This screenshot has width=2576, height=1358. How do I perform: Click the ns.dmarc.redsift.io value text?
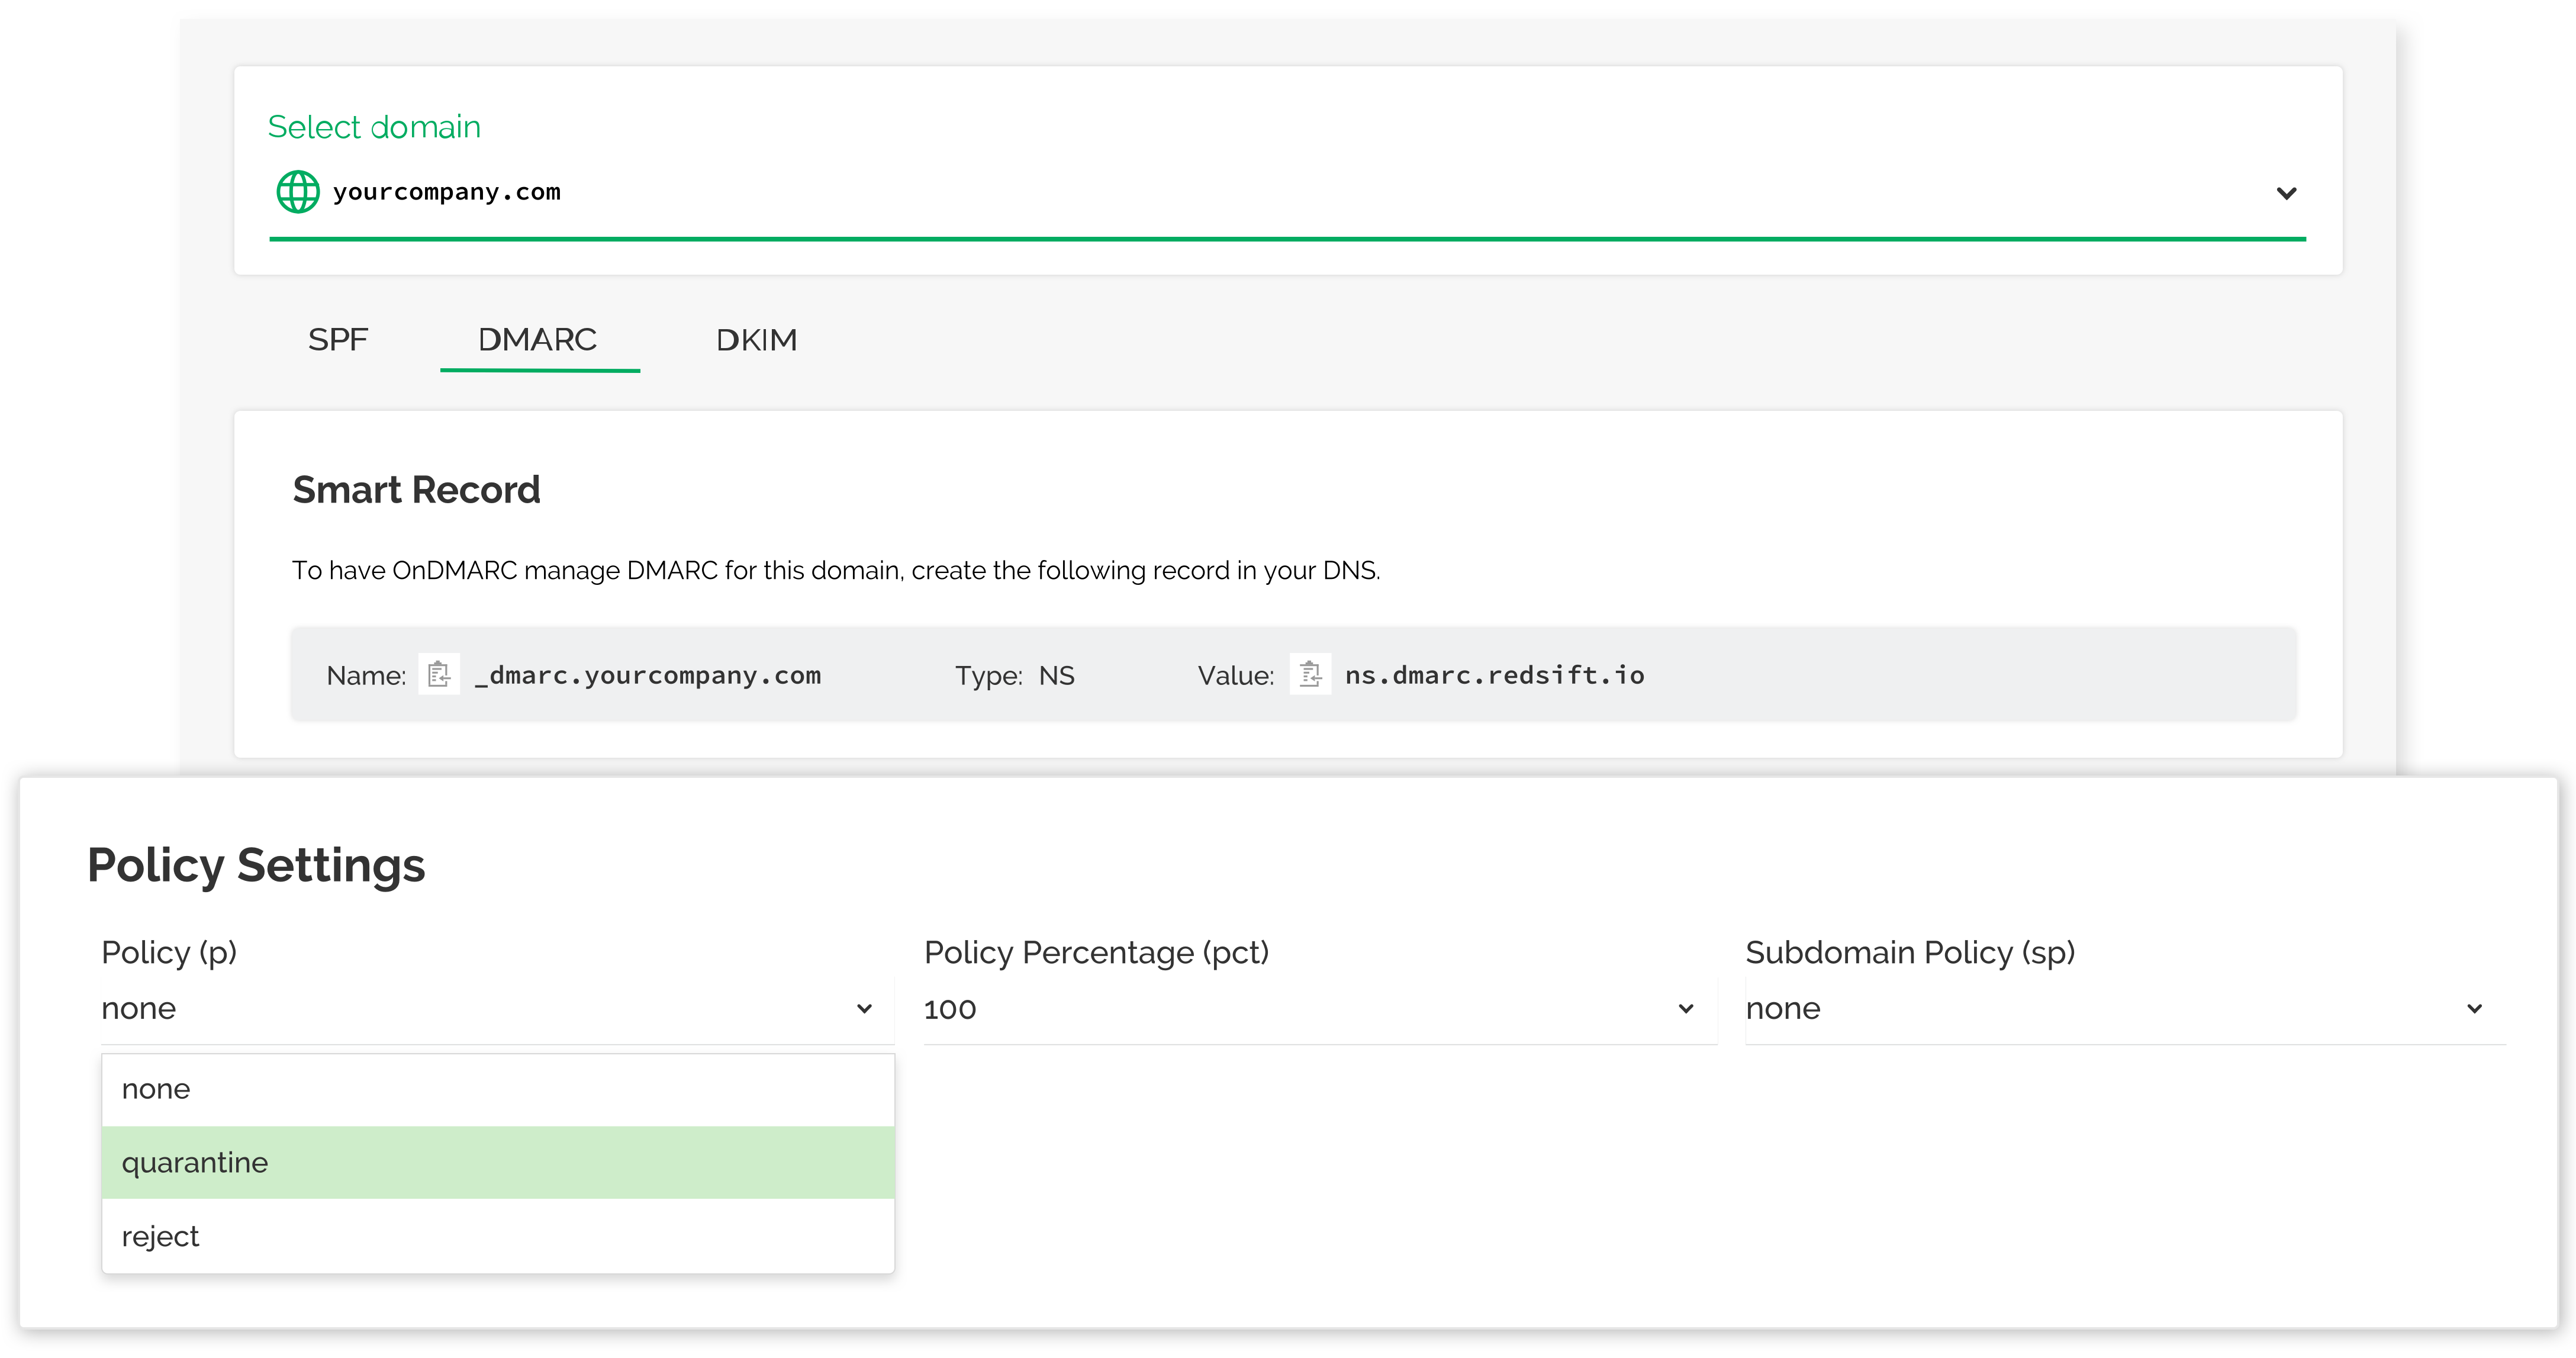pos(1494,675)
